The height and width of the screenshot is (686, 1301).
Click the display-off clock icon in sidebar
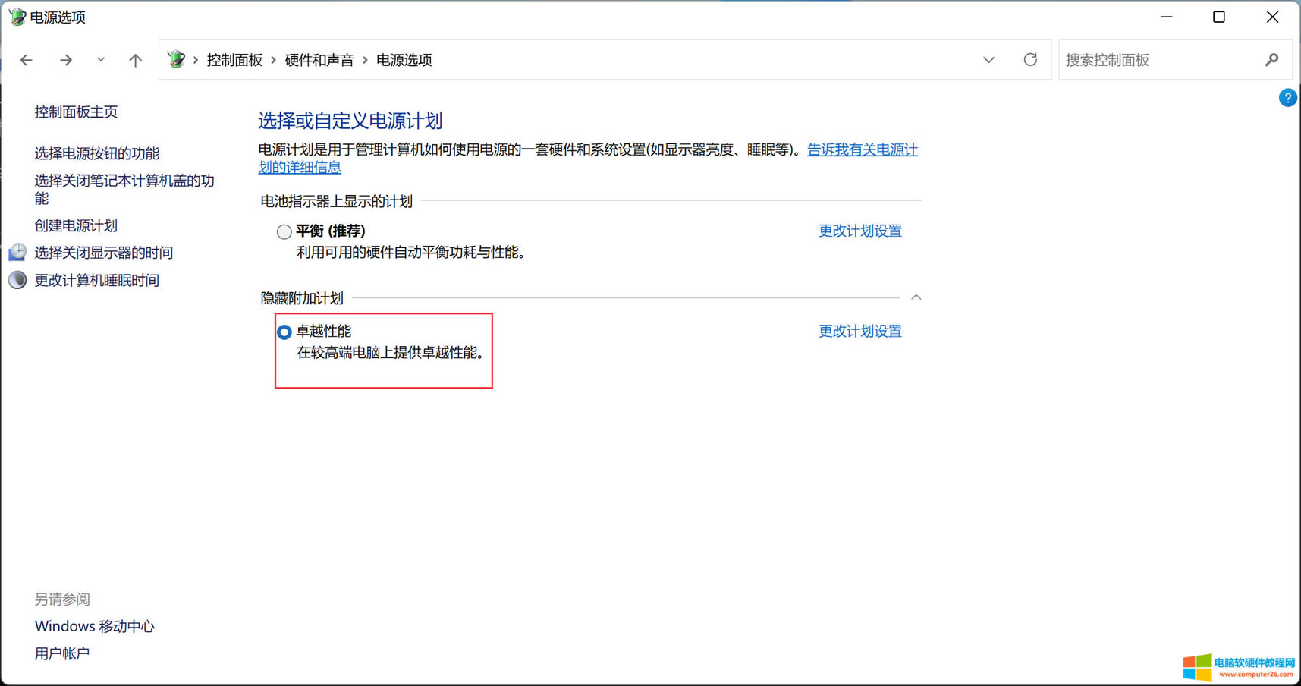(17, 252)
